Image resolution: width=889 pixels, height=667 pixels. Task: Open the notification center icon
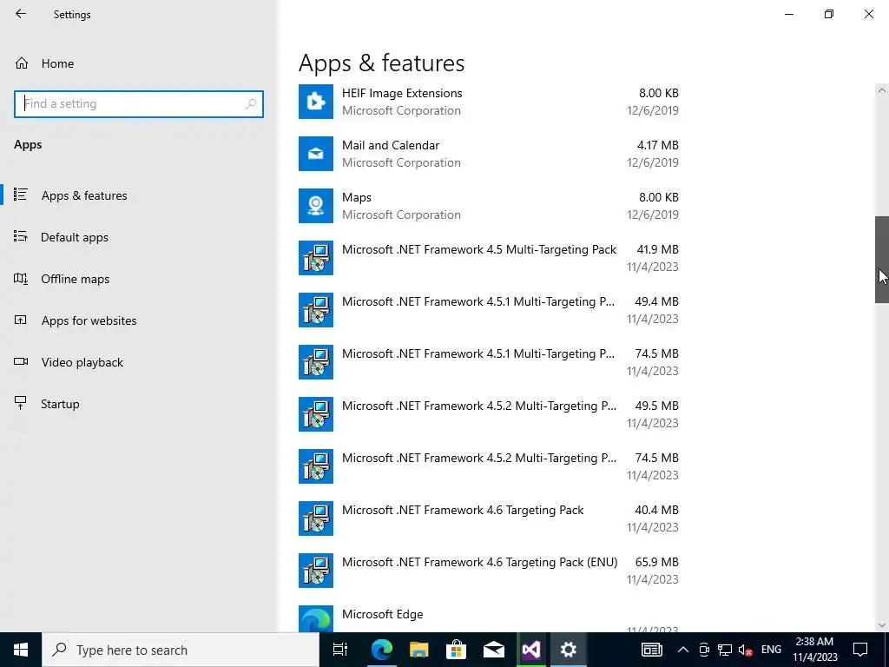coord(860,650)
